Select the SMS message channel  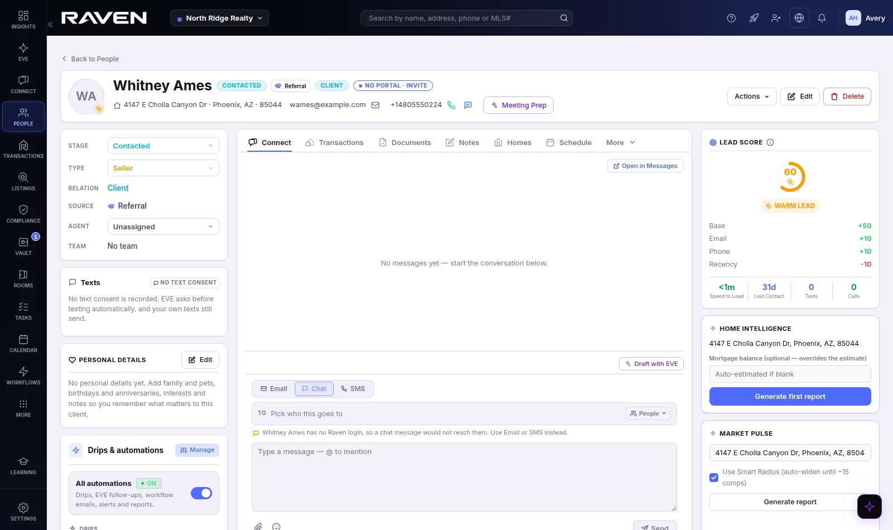(x=353, y=389)
